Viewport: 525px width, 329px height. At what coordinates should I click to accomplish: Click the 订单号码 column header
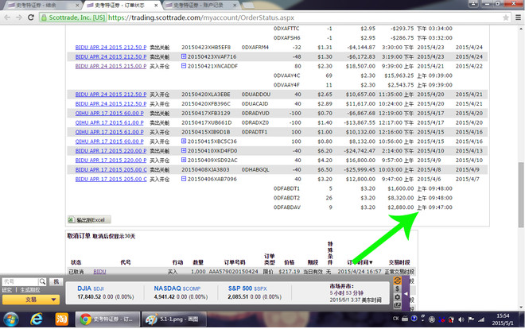(x=235, y=262)
